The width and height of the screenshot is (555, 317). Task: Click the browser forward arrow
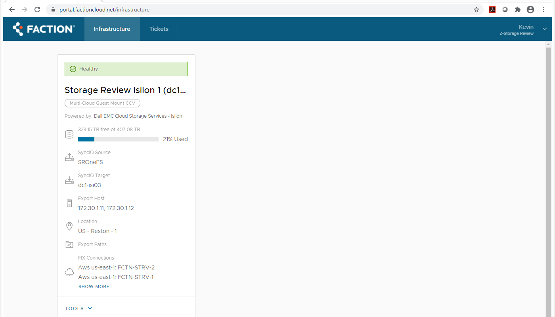(x=25, y=10)
